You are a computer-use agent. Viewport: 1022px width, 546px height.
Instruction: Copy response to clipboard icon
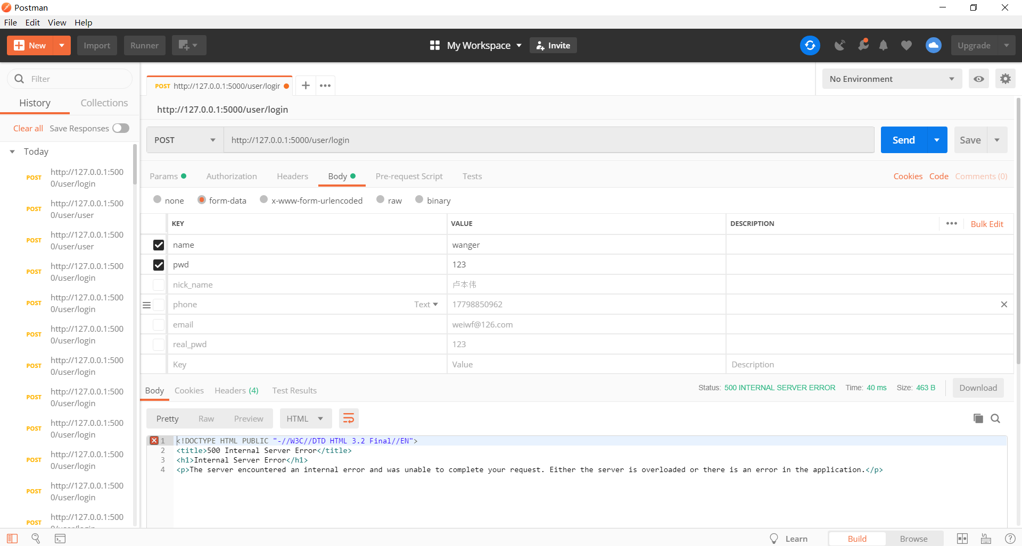coord(978,418)
